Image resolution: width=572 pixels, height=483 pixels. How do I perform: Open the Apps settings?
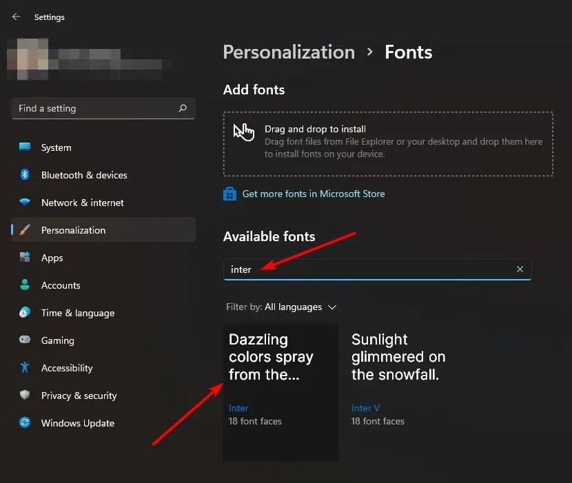(x=103, y=258)
